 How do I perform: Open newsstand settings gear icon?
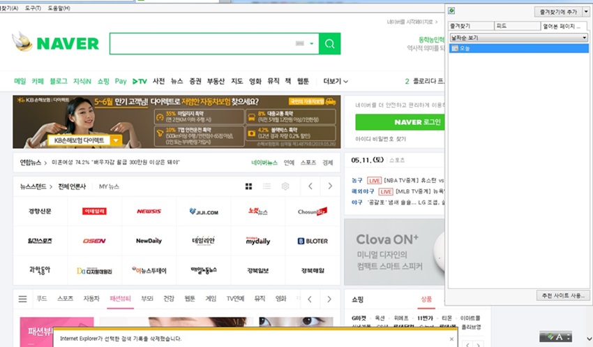point(285,186)
